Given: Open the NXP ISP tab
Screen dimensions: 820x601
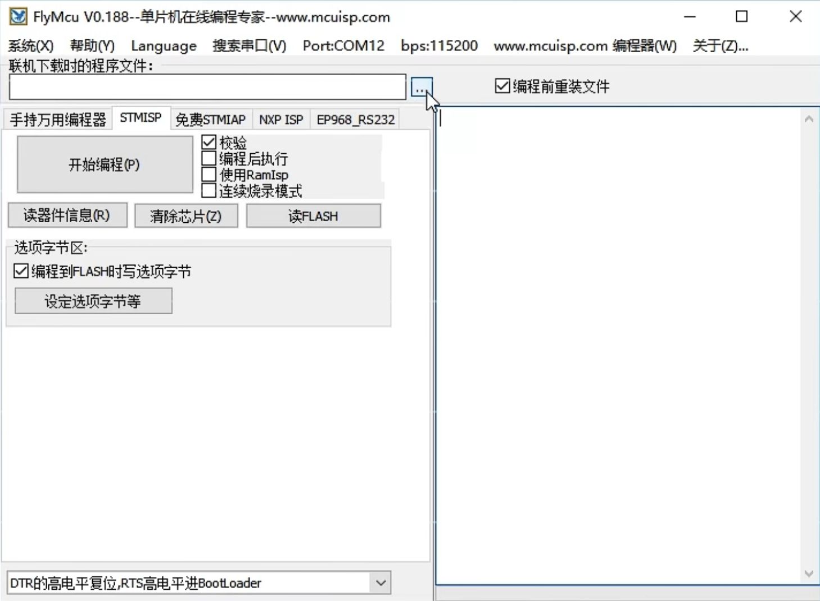Looking at the screenshot, I should [281, 120].
